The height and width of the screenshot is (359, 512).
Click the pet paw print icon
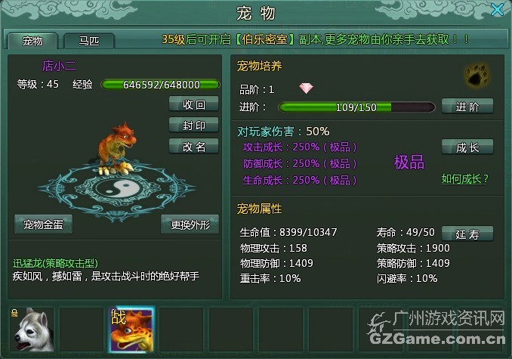477,75
